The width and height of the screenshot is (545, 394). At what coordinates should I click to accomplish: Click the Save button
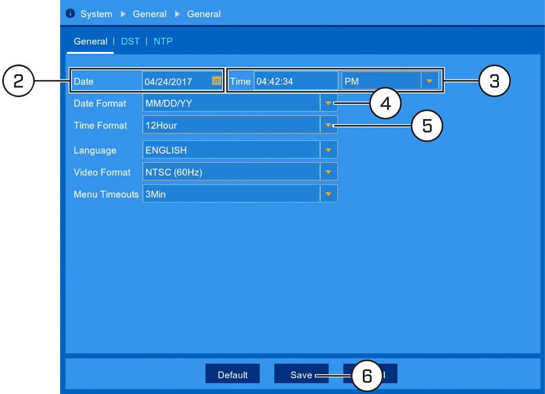coord(301,374)
